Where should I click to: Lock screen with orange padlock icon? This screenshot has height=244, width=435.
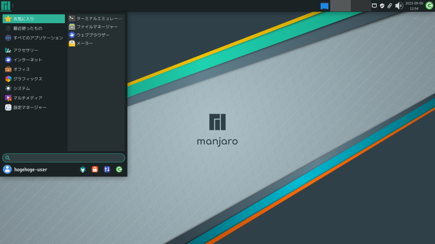pos(95,169)
